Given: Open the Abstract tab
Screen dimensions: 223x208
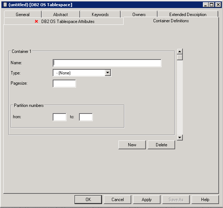Looking at the screenshot, I should pyautogui.click(x=60, y=15).
